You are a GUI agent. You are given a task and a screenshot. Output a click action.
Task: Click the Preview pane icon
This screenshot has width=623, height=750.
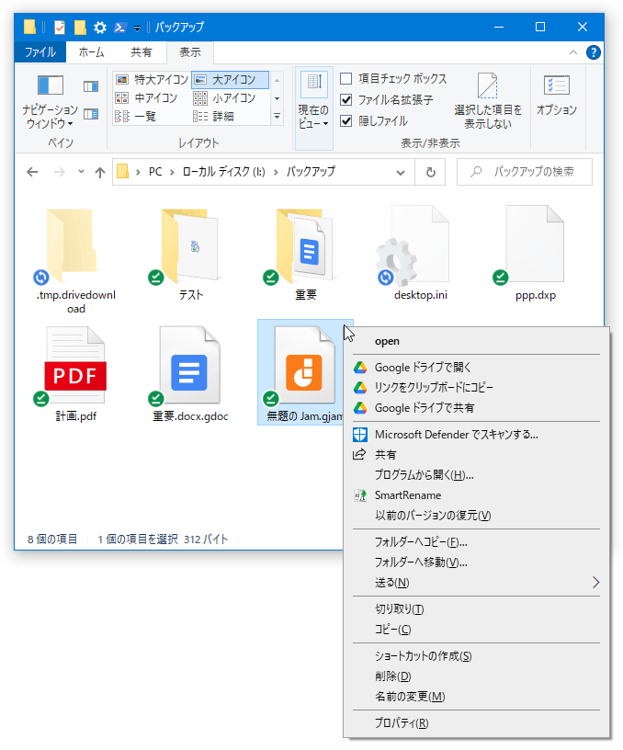[91, 86]
